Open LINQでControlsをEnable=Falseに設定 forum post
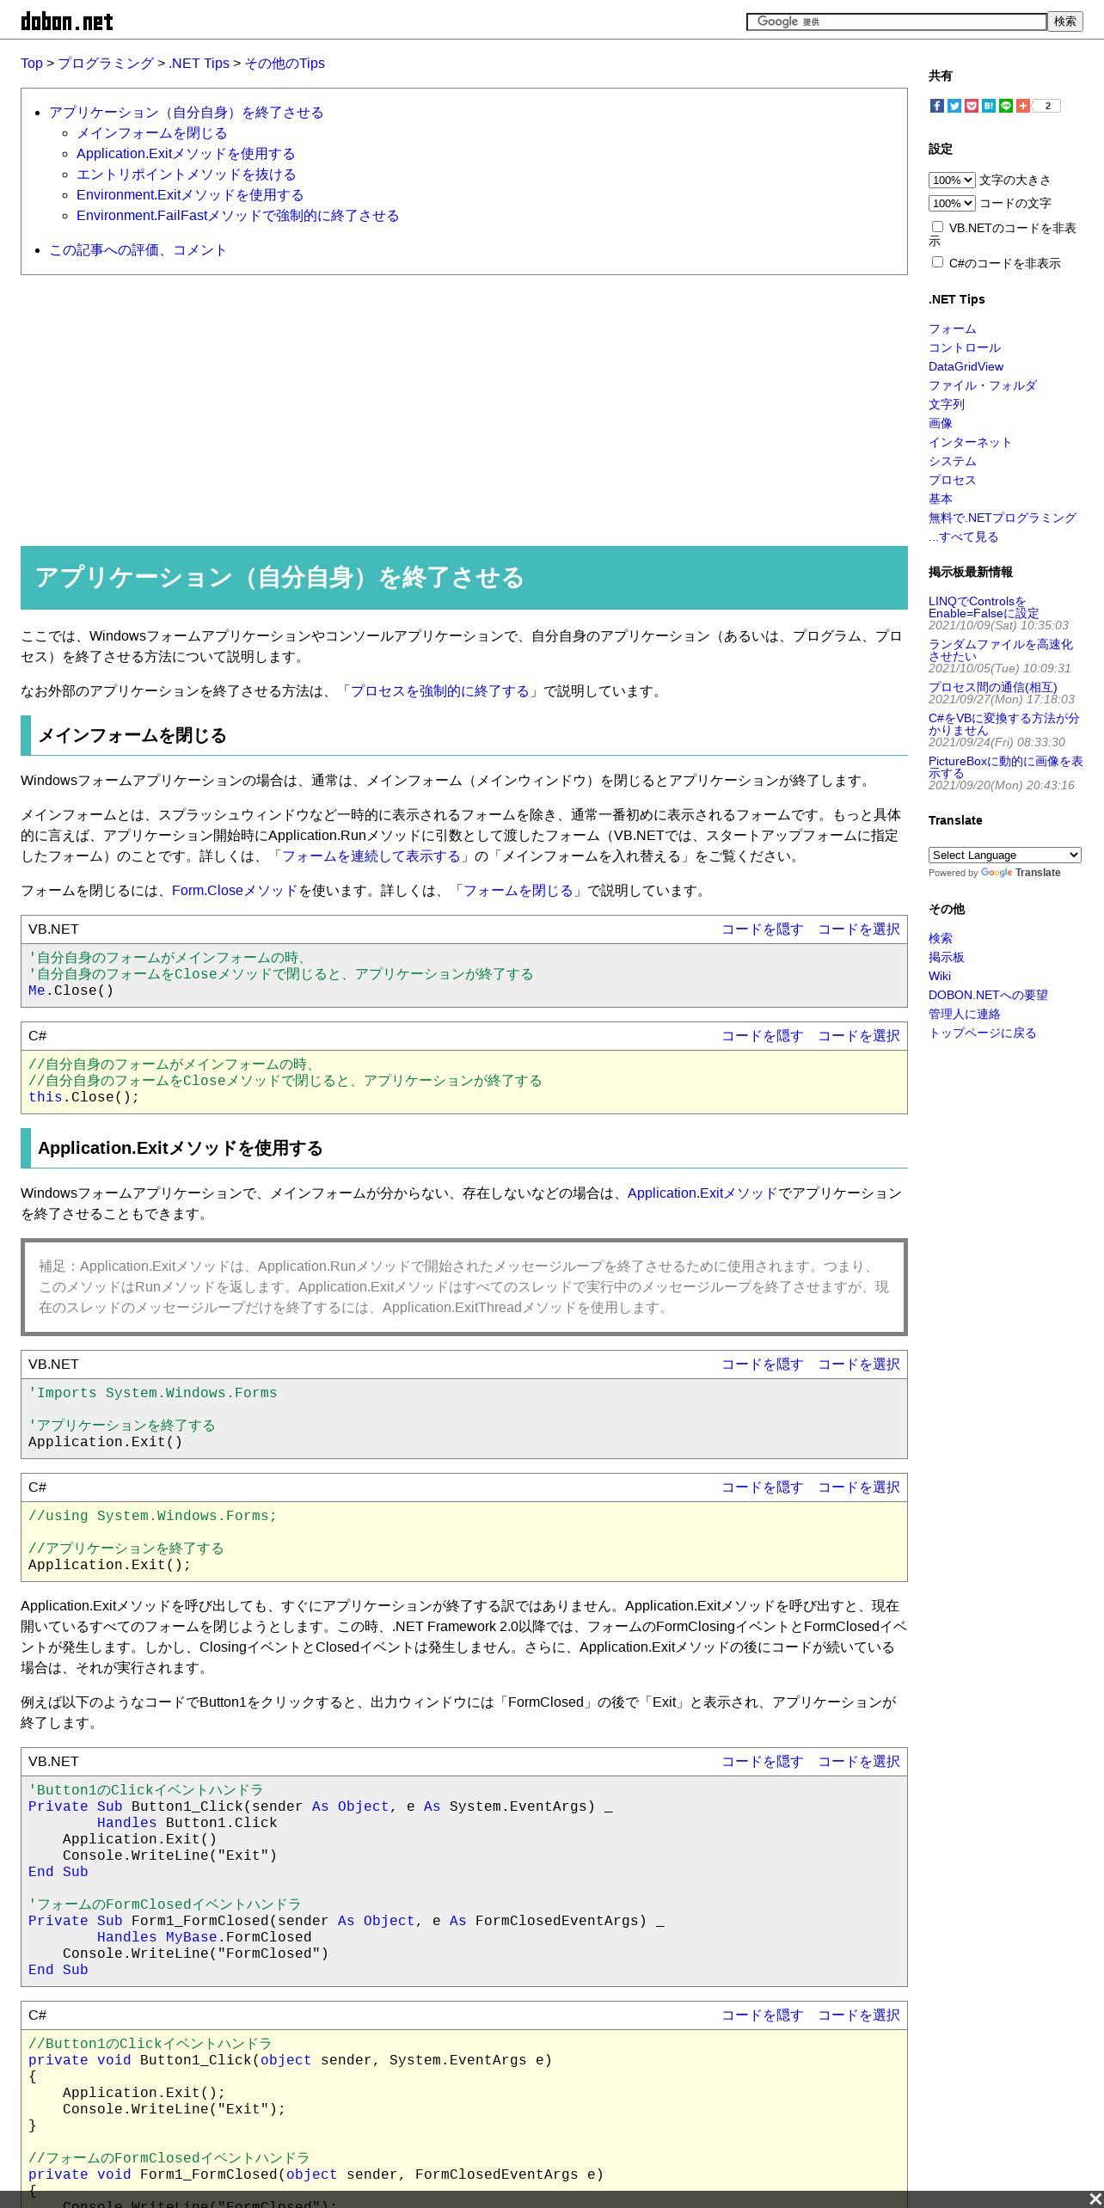This screenshot has width=1104, height=2208. pyautogui.click(x=984, y=607)
